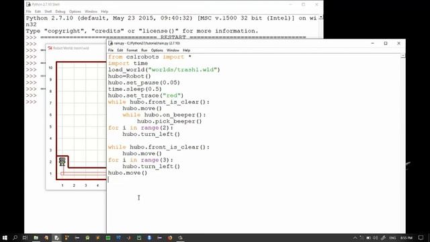The image size is (430, 242).
Task: Open the Options menu in the ram.py editor
Action: pos(157,50)
